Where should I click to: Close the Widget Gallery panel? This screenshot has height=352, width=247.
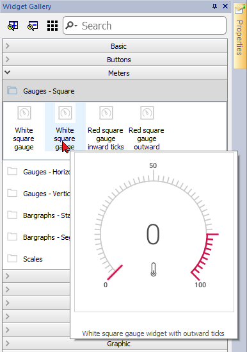pos(225,6)
